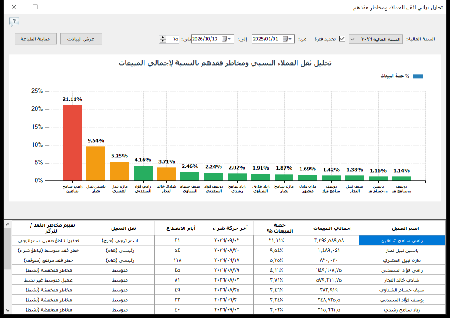The width and height of the screenshot is (450, 318).
Task: Click the معاينة الطباعة button
Action: point(36,39)
